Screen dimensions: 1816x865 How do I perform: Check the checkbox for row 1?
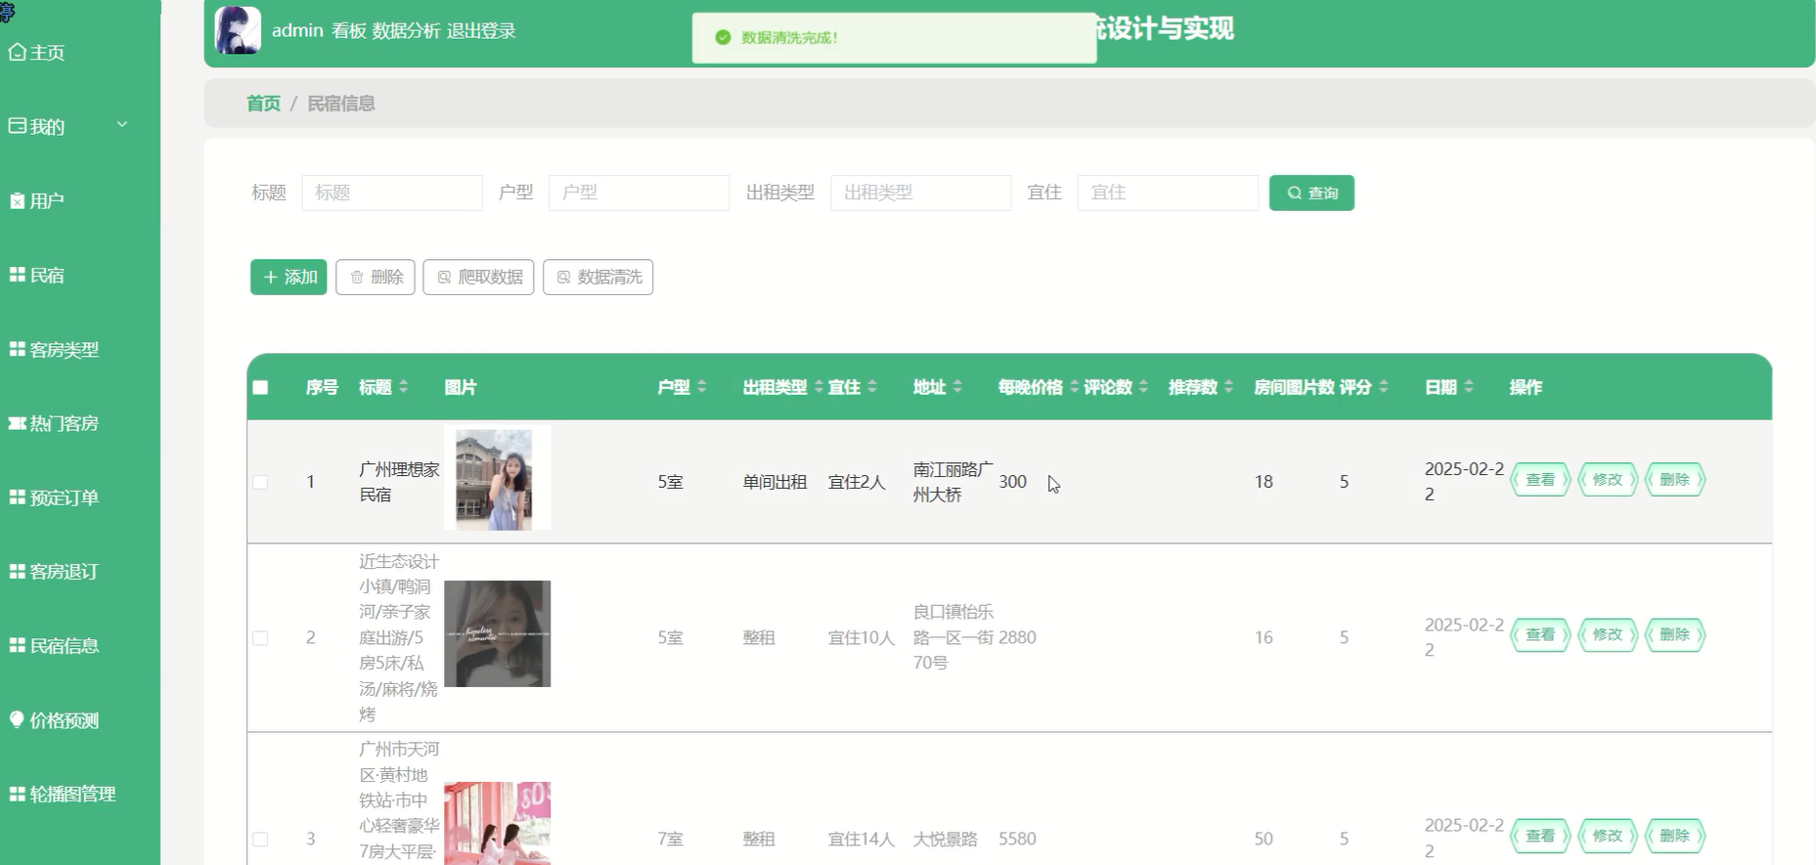click(260, 482)
